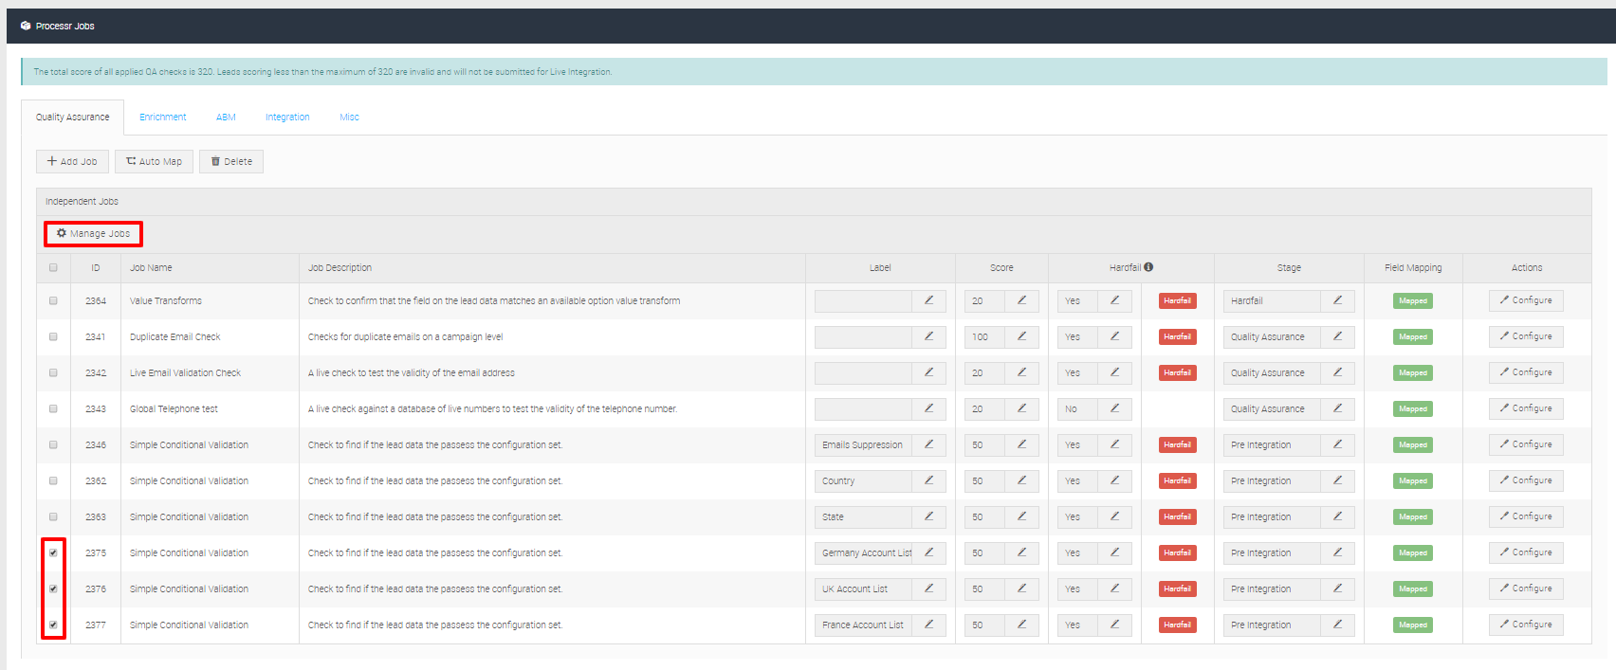Edit label pencil for Emails Suppression row
The height and width of the screenshot is (670, 1616).
click(928, 444)
